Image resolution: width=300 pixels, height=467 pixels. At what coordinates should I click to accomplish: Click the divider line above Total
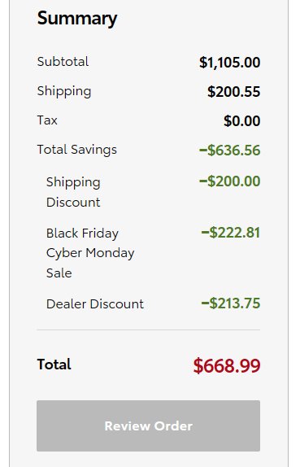pos(148,330)
